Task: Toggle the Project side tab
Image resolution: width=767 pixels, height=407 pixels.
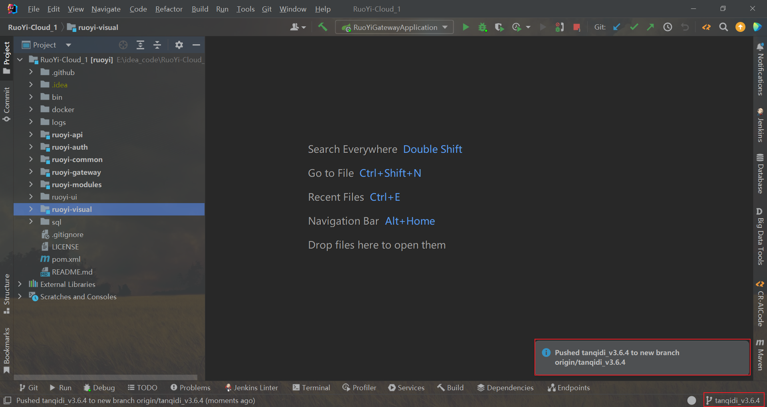Action: 7,57
